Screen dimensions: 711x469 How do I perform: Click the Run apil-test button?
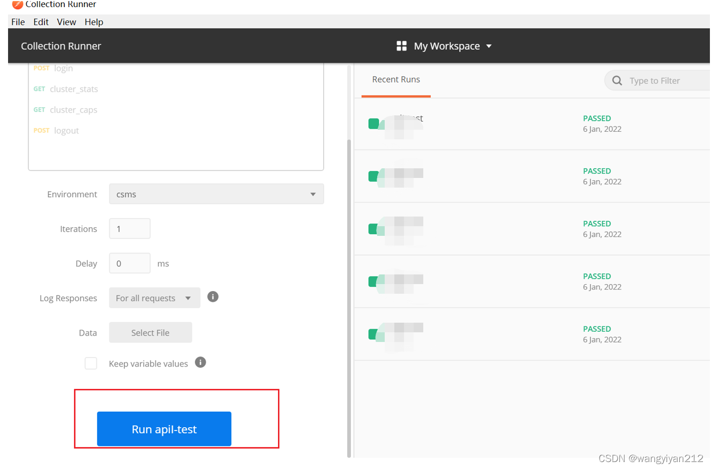tap(164, 429)
